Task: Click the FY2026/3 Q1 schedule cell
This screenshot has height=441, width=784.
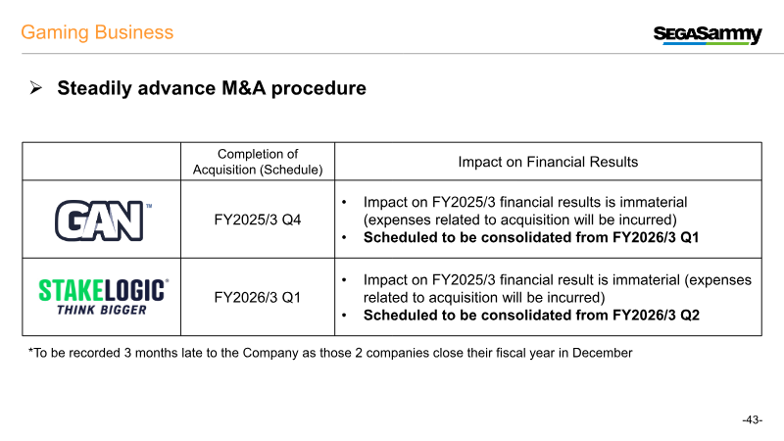Action: pyautogui.click(x=258, y=298)
